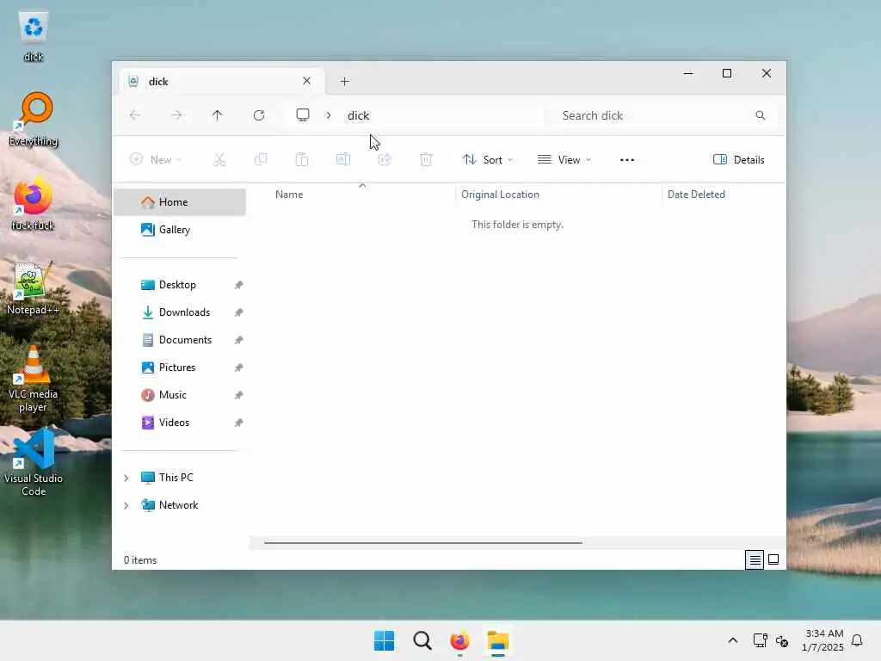Image resolution: width=881 pixels, height=661 pixels.
Task: Click the dick breadcrumb in the address bar
Action: click(359, 115)
